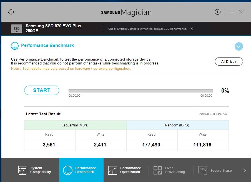Click the sequential read value 3,561
This screenshot has width=251, height=182.
[49, 145]
